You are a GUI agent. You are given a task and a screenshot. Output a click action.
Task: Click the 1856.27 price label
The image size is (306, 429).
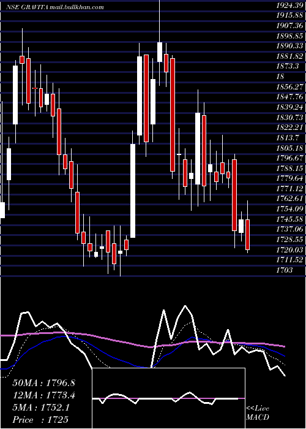tap(289, 87)
